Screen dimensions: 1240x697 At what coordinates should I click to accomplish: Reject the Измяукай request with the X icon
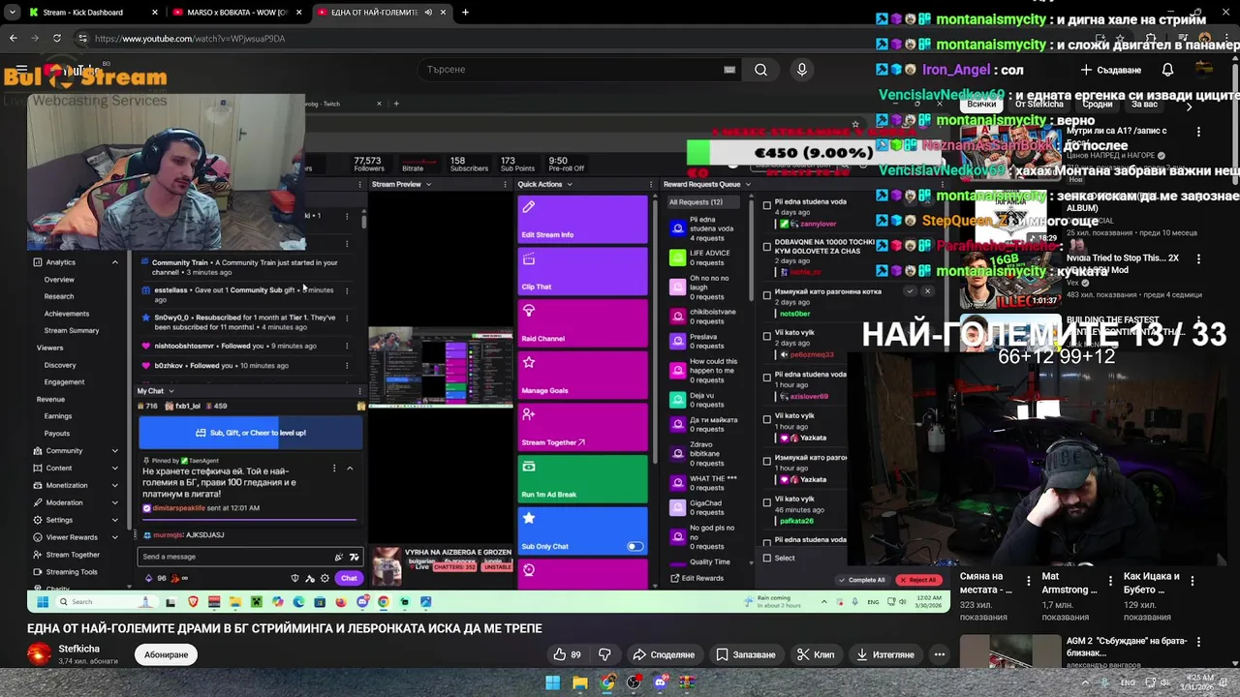click(x=927, y=290)
